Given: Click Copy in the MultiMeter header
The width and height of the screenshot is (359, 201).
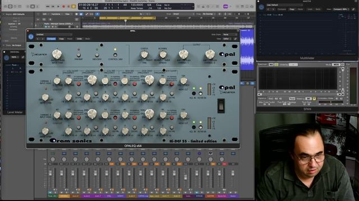Looking at the screenshot, I should point(292,9).
